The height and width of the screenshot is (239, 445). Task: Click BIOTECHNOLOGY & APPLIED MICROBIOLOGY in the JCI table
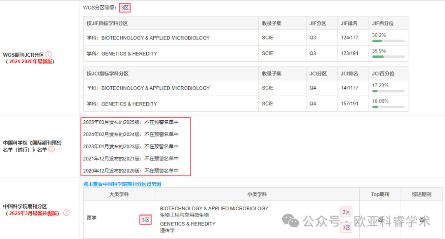pyautogui.click(x=155, y=88)
